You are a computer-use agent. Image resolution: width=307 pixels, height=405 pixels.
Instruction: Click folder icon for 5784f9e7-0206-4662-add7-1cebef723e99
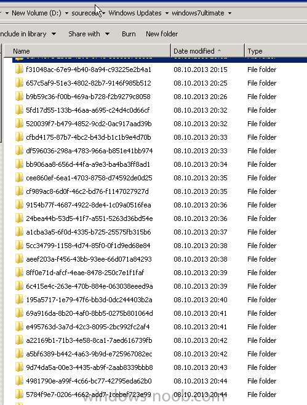click(19, 395)
